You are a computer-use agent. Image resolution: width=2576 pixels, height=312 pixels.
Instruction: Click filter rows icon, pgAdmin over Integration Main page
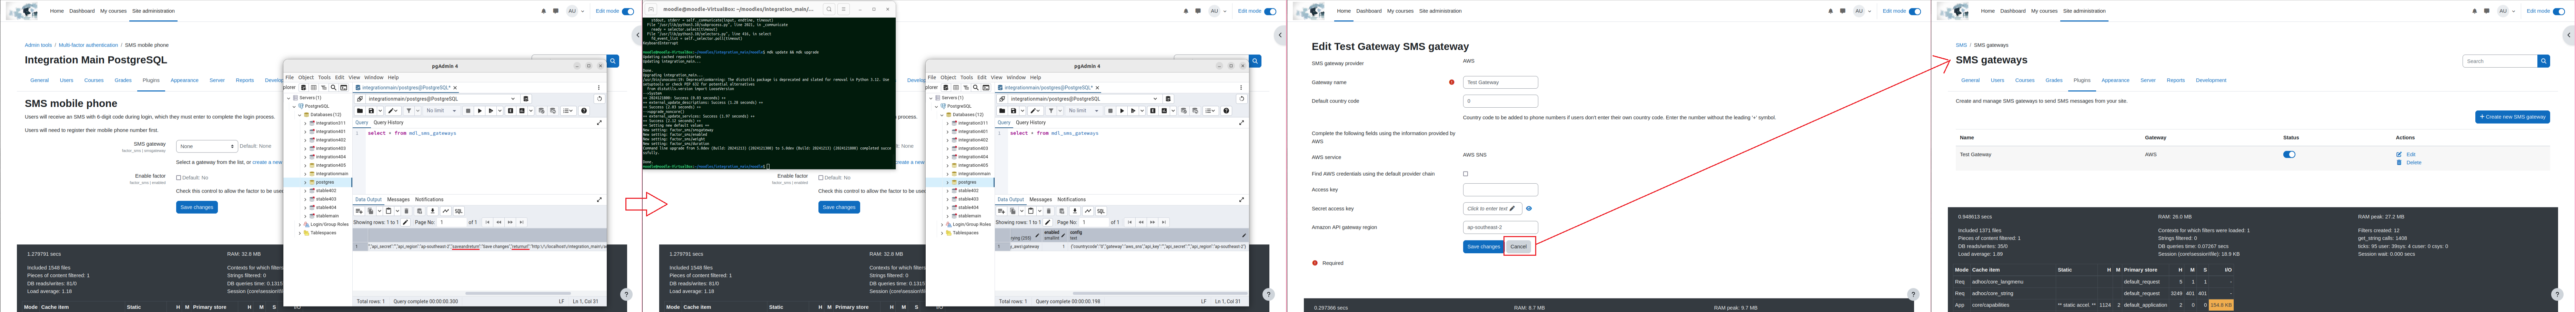(409, 111)
